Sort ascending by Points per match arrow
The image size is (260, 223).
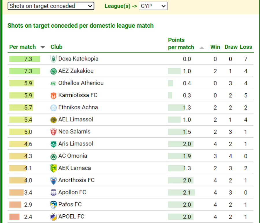[x=202, y=48]
